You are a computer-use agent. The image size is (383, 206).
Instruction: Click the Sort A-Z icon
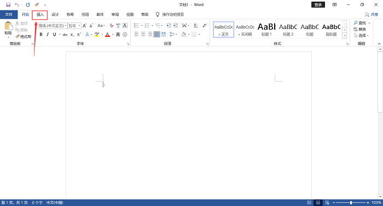click(196, 25)
